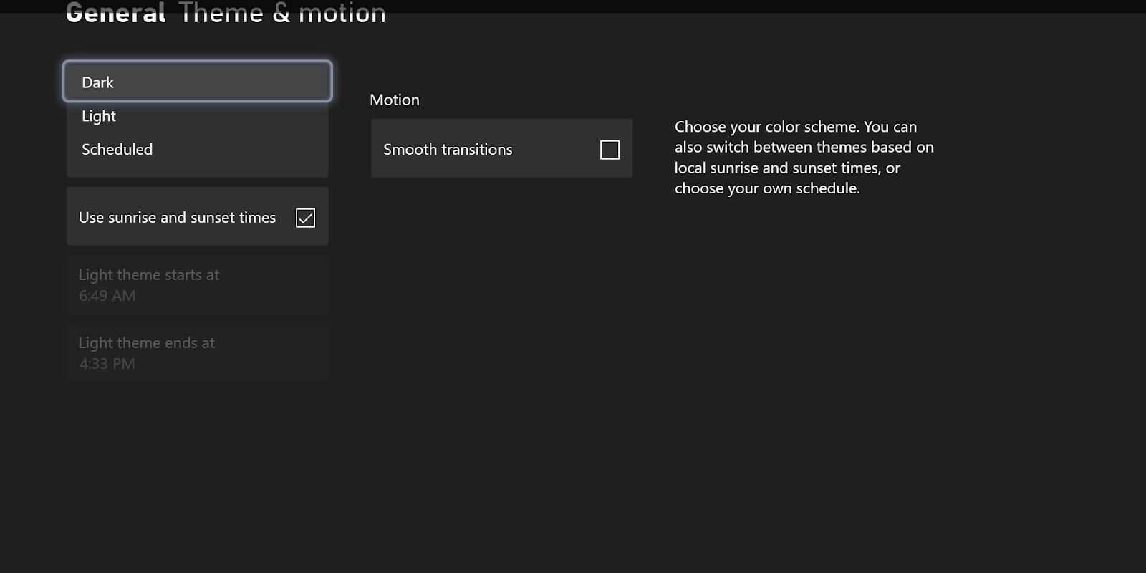This screenshot has height=573, width=1146.
Task: Click the Smooth transitions row label
Action: (x=448, y=150)
